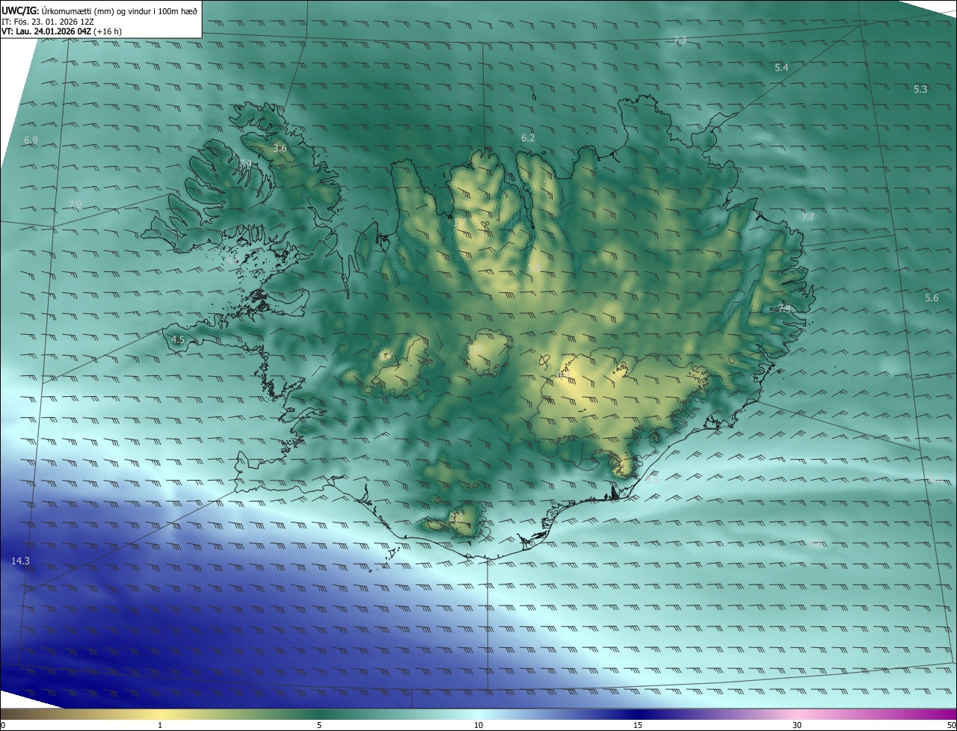Screen dimensions: 957x731
Task: Click the 5.4 value label on the map
Action: 781,68
